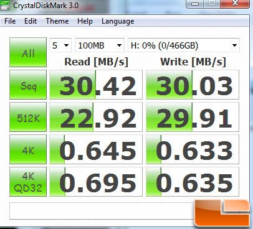The width and height of the screenshot is (253, 229).
Task: Click the Seq write result 30.03
Action: [193, 85]
